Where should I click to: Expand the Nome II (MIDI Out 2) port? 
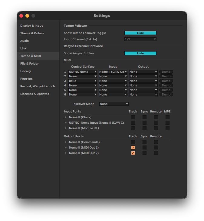66,153
